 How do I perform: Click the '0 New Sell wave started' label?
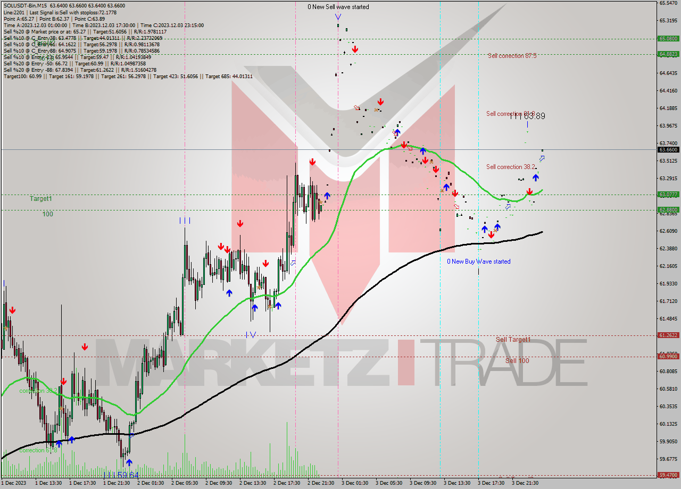point(338,7)
